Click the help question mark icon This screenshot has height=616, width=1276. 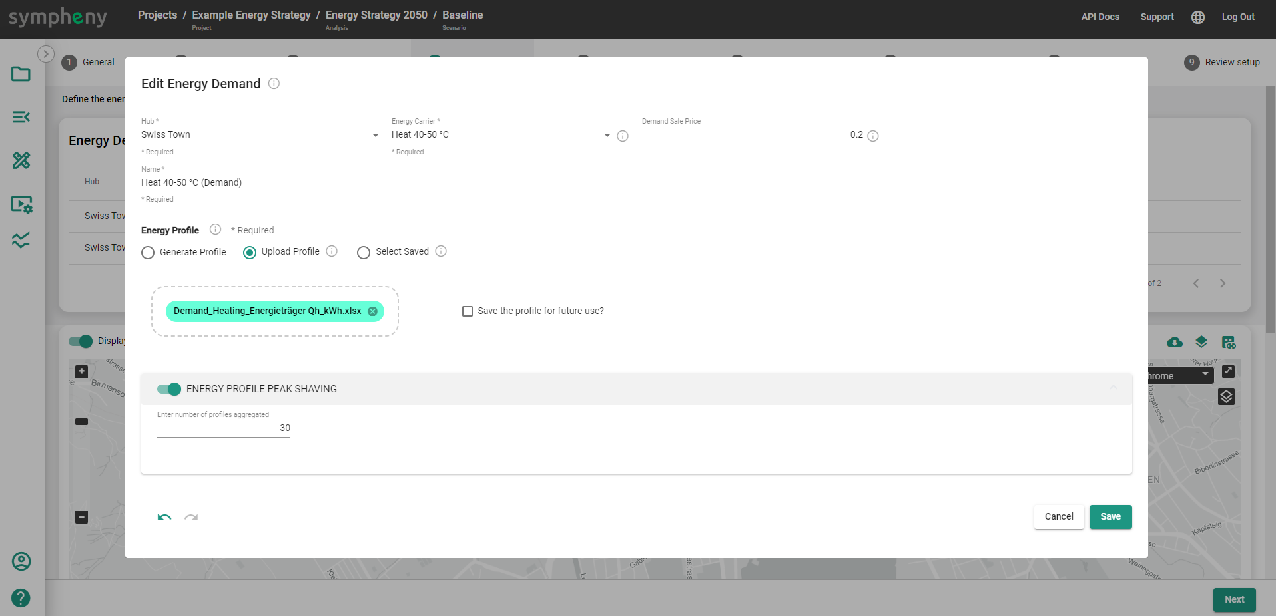(21, 598)
